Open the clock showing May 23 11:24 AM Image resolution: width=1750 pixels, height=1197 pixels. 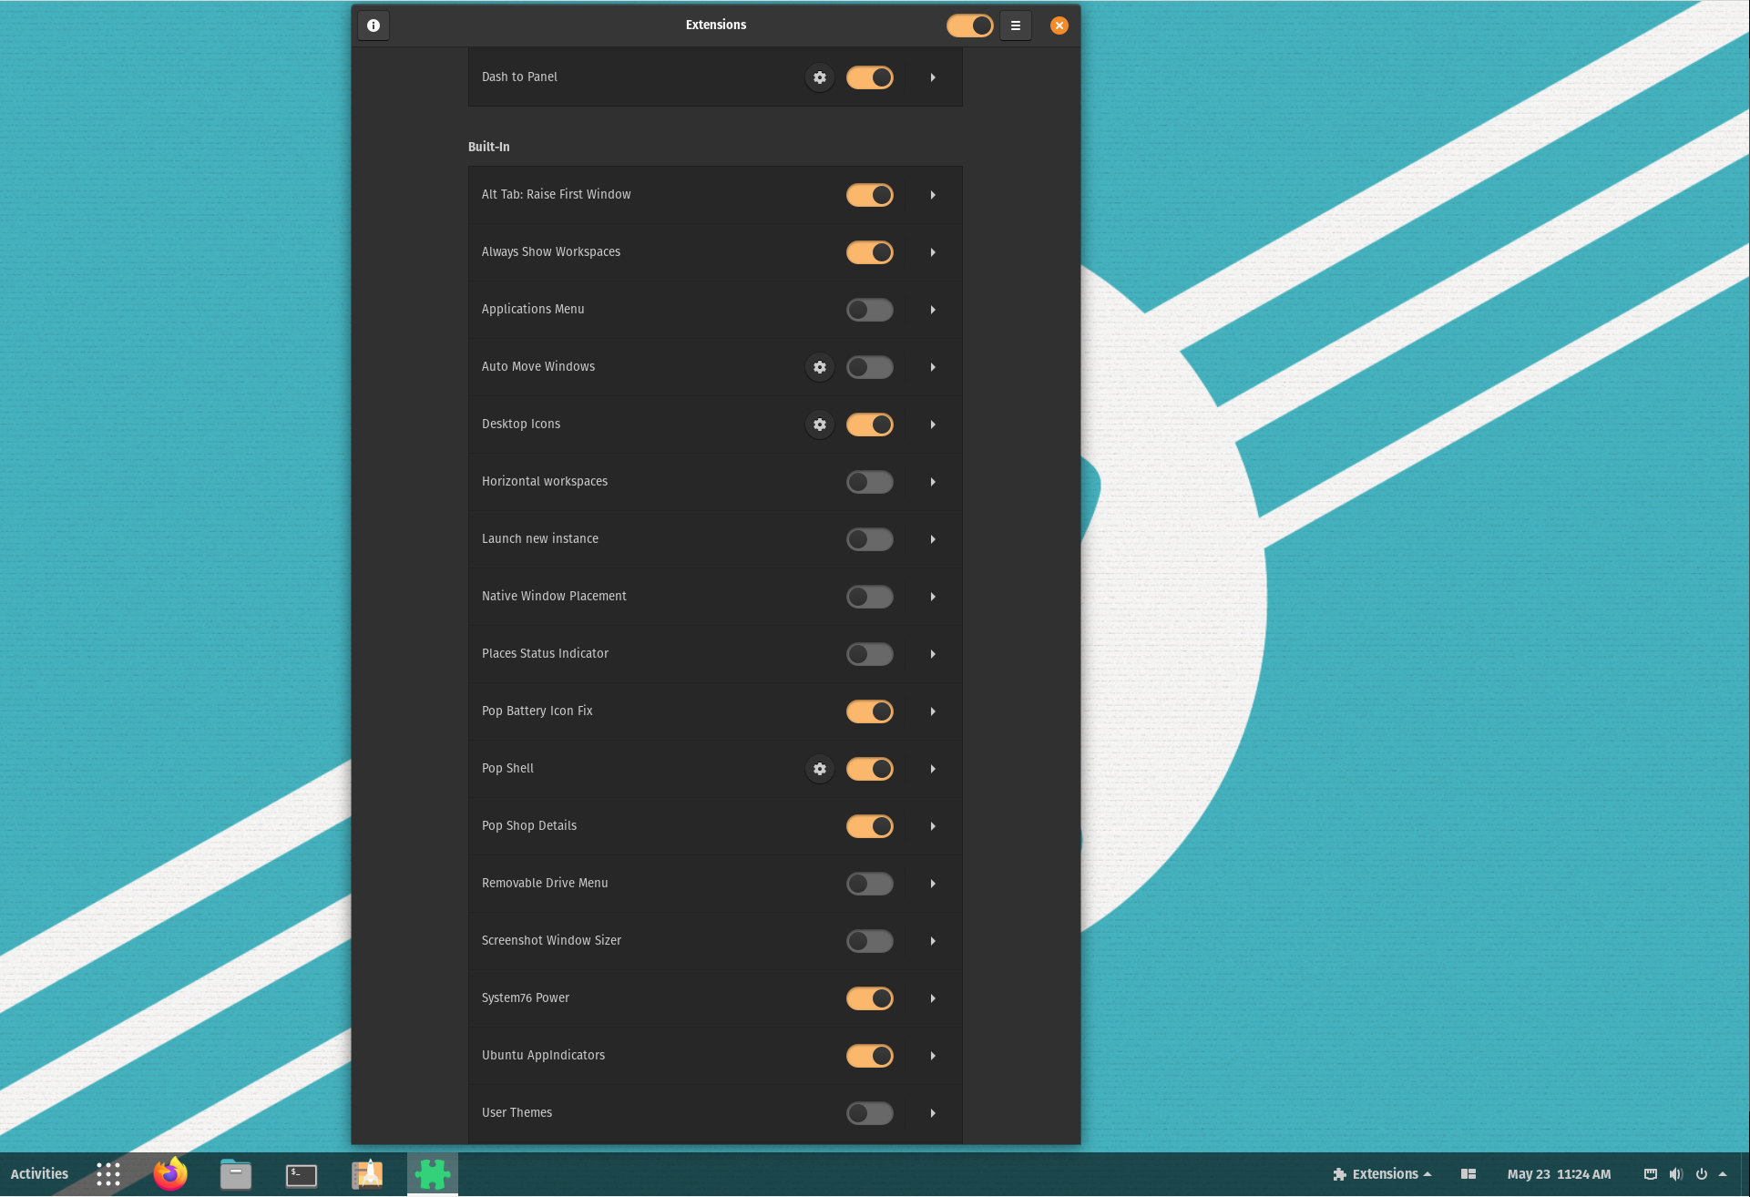(x=1559, y=1174)
